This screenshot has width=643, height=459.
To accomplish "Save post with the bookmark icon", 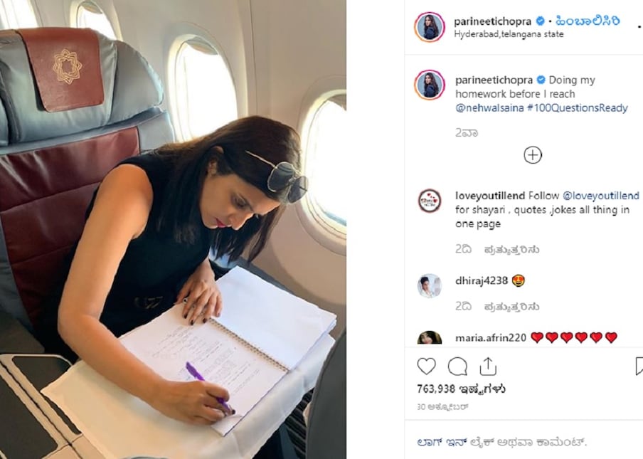I will pyautogui.click(x=639, y=366).
